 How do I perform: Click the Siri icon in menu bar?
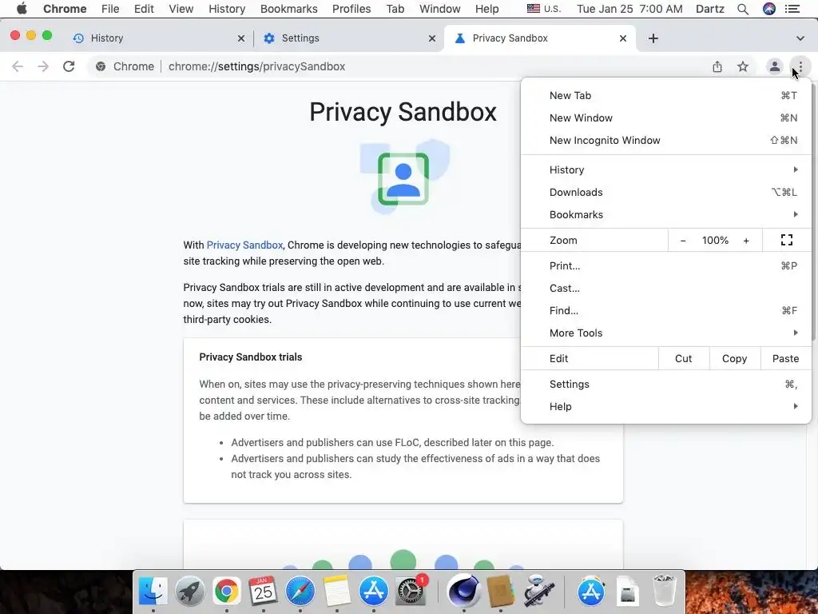pos(769,9)
